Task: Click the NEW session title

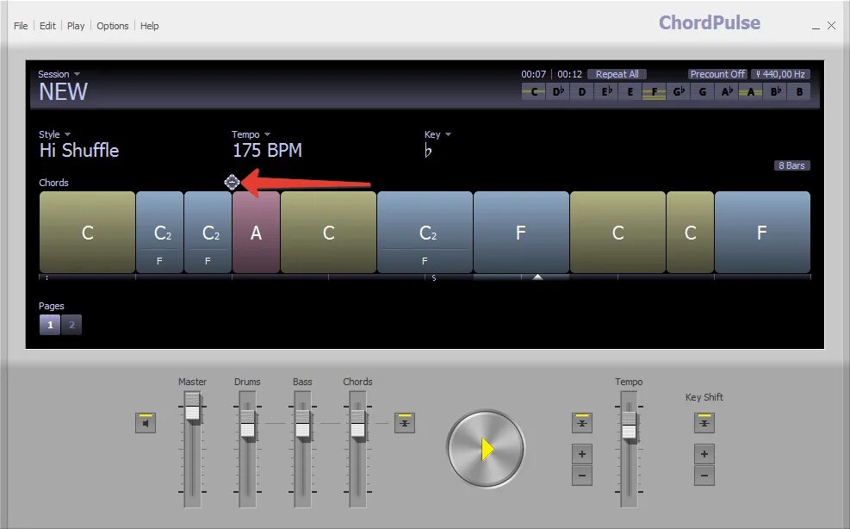Action: coord(63,91)
